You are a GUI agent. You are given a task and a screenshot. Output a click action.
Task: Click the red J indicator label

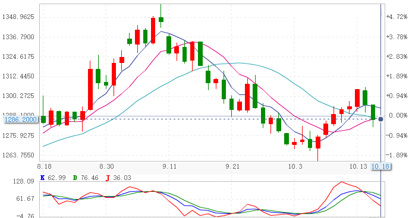coord(108,178)
